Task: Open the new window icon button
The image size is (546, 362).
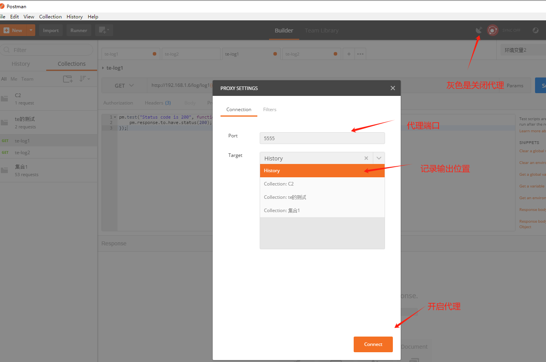Action: click(x=104, y=30)
